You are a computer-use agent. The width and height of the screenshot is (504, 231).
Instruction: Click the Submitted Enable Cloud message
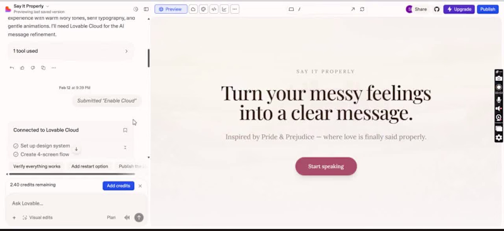(x=106, y=100)
